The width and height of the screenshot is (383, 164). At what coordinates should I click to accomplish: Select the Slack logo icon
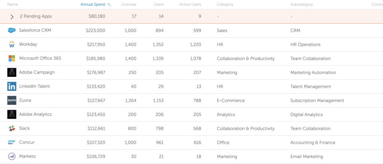click(12, 129)
